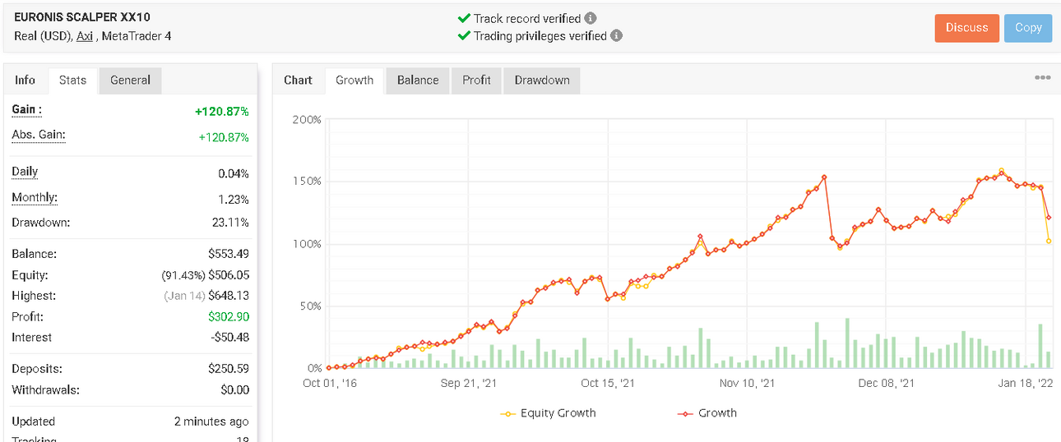Viewport: 1061px width, 442px height.
Task: Click the Gain label in stats
Action: [x=26, y=109]
